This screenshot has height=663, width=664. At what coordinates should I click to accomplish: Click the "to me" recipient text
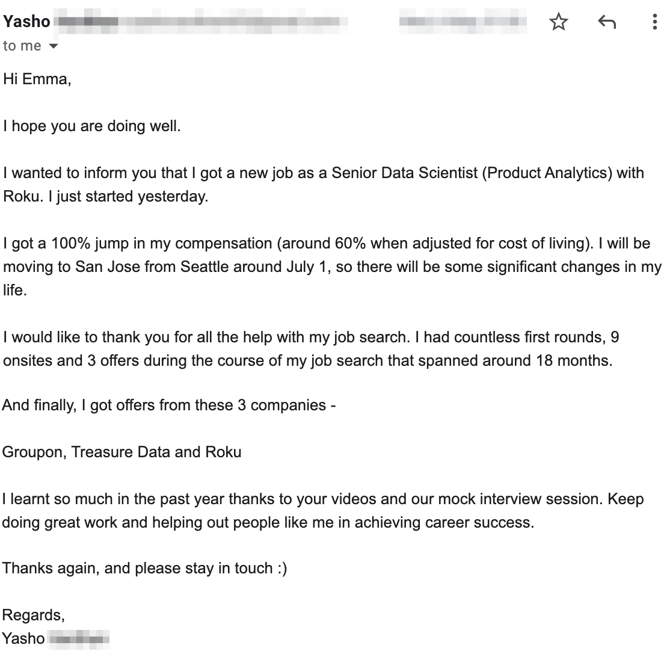click(x=22, y=46)
